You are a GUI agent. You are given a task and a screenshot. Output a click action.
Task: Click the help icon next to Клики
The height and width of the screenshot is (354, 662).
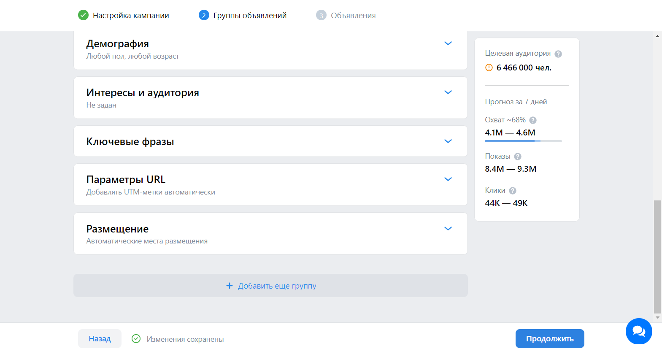pos(513,191)
